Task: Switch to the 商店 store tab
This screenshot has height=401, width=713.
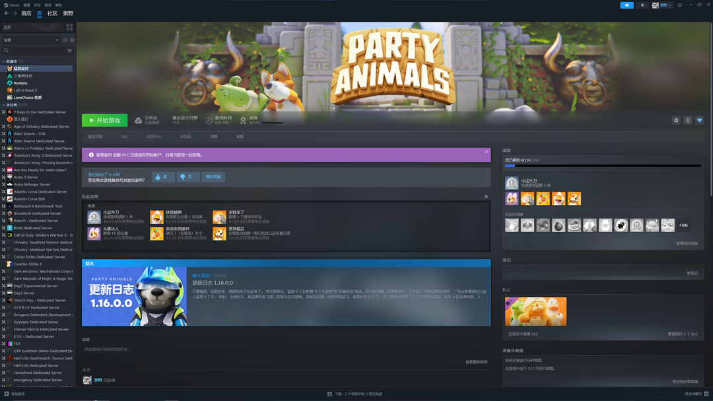Action: (x=26, y=13)
